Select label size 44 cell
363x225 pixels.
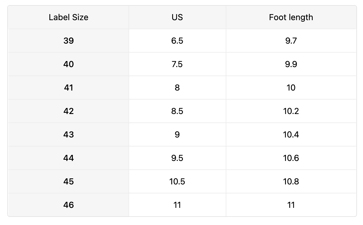tap(69, 158)
